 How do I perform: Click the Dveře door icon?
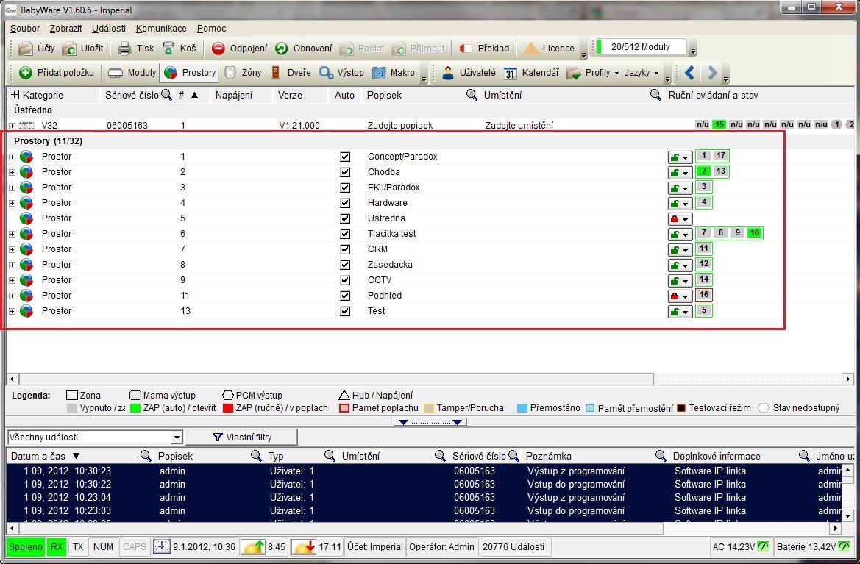[x=276, y=73]
